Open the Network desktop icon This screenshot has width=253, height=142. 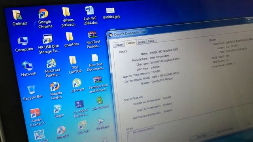pyautogui.click(x=27, y=66)
